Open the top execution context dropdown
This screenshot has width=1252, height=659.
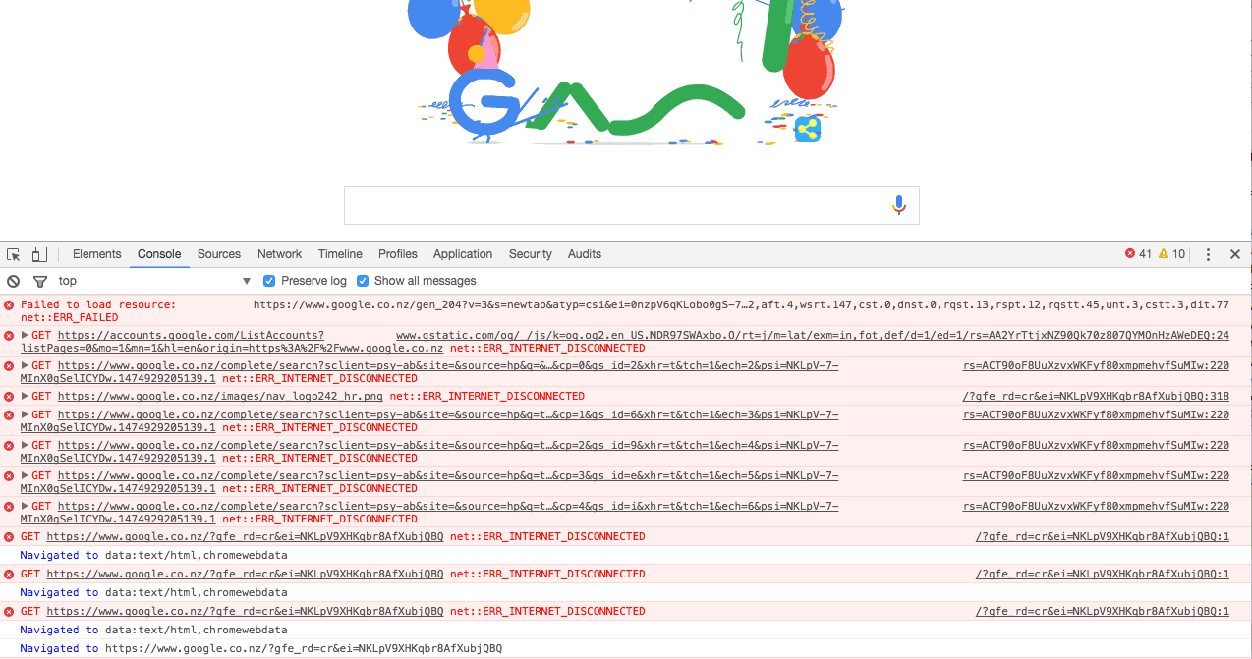point(154,281)
